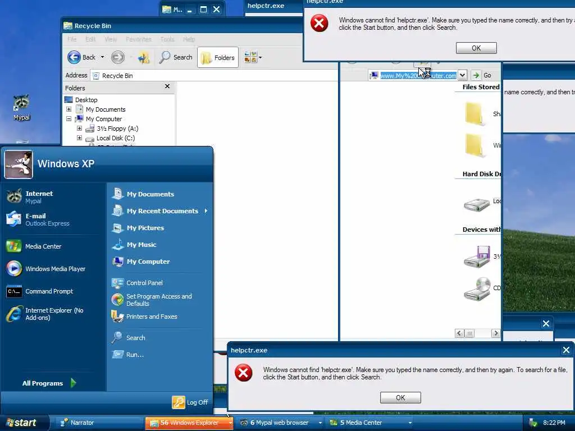Select Desktop in the Folders tree
Screen dimensions: 575x431
tap(86, 100)
